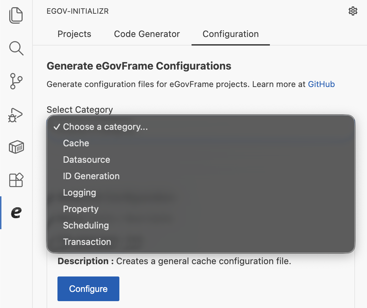
Task: Switch to the Projects tab
Action: coord(74,34)
